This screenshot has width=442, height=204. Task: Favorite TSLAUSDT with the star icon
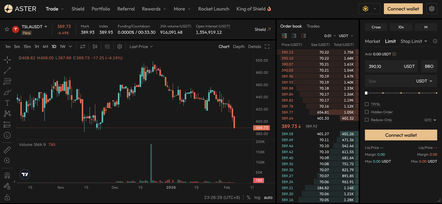pyautogui.click(x=7, y=29)
